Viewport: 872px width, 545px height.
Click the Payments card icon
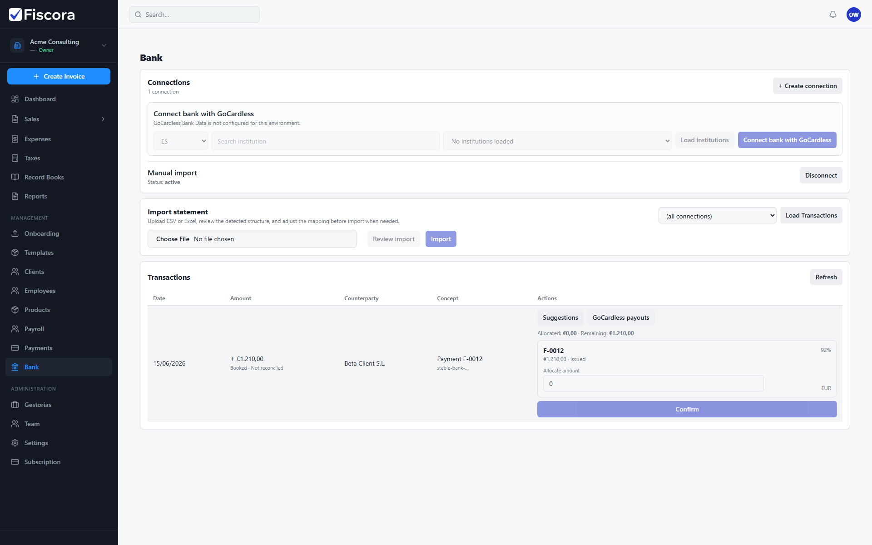click(15, 348)
